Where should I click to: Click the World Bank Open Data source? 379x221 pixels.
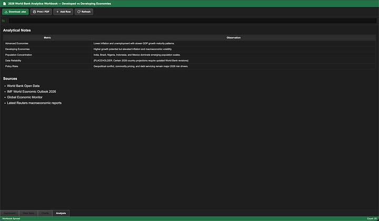coord(23,86)
